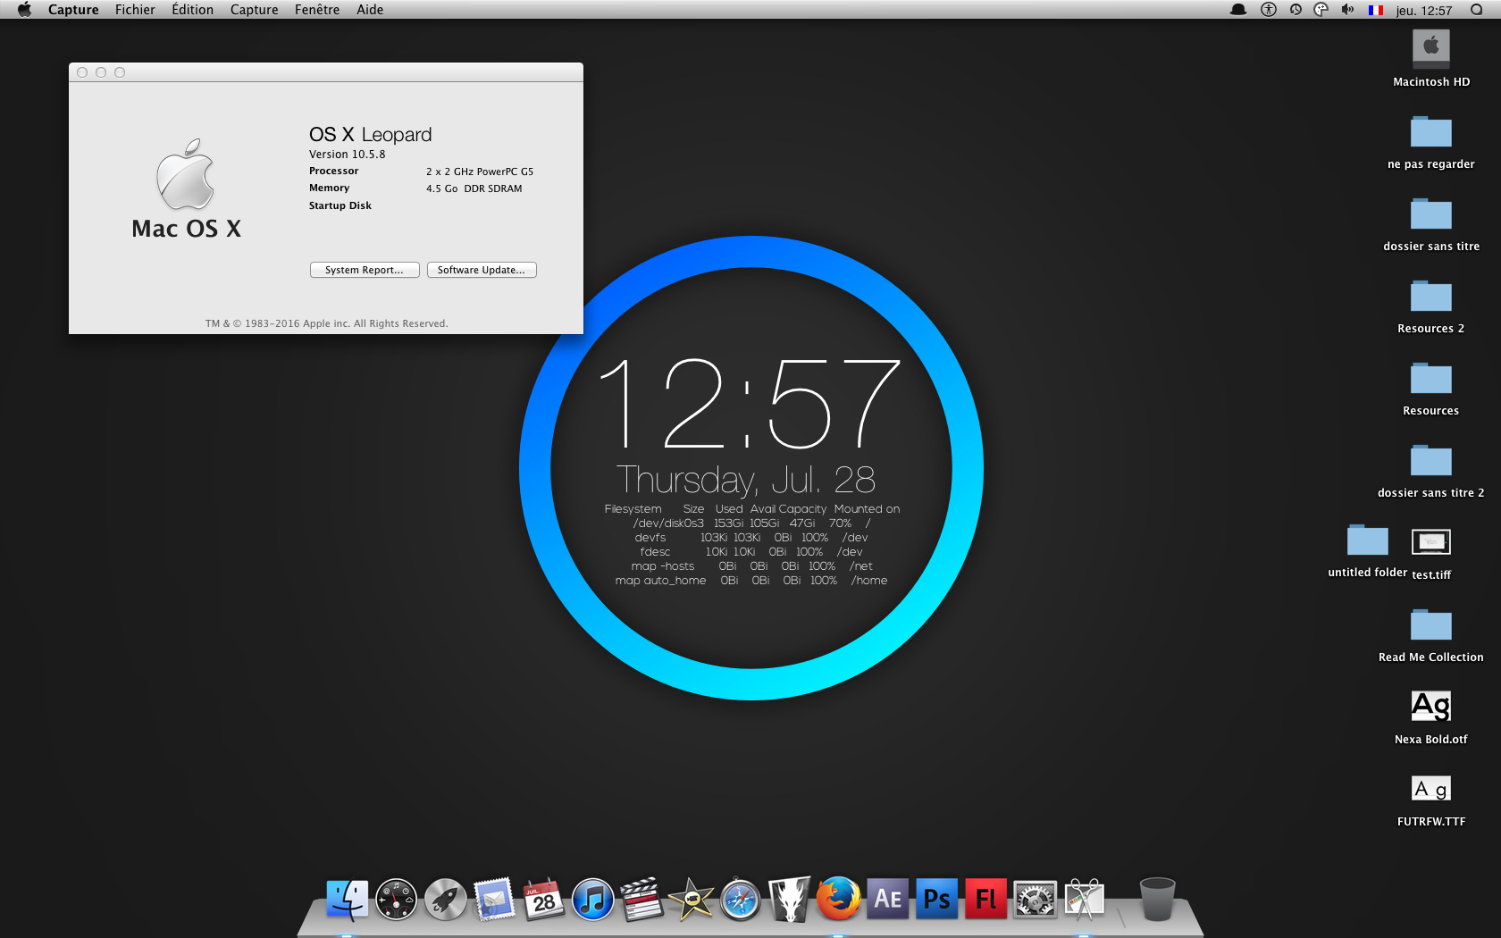
Task: Open the bold Capture application menu
Action: click(73, 10)
